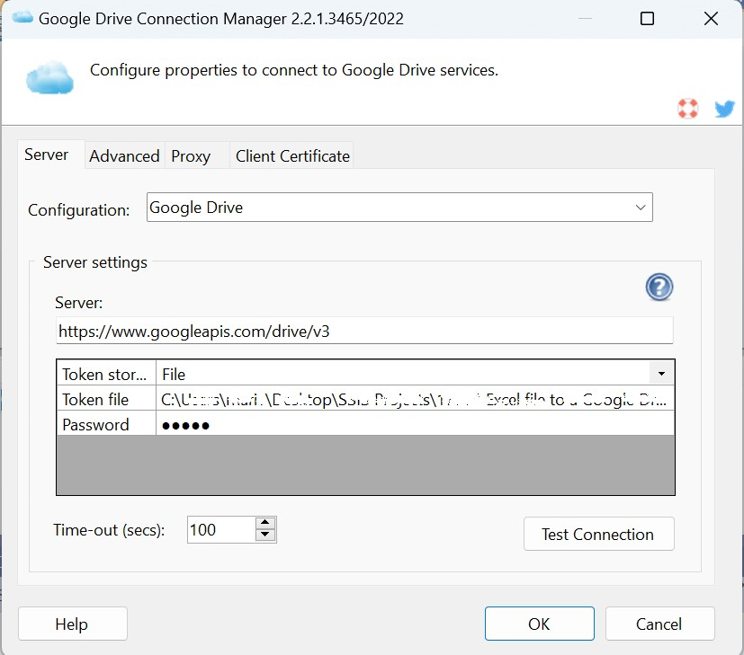Click the 'Configuration:' label
Viewport: 744px width, 655px height.
pyautogui.click(x=79, y=209)
